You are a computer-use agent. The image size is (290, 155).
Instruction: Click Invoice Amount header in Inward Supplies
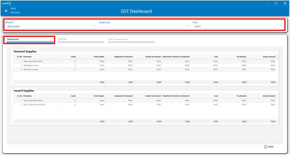pos(269,96)
